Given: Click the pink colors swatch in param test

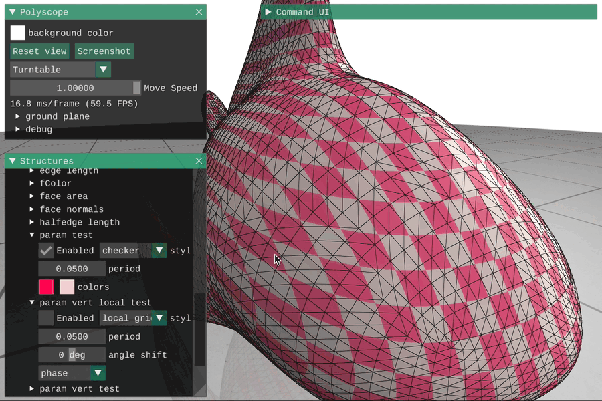Looking at the screenshot, I should 45,286.
